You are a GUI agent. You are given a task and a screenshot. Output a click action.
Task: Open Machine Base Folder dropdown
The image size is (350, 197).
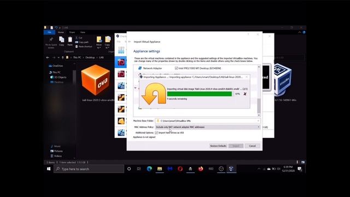(258, 121)
